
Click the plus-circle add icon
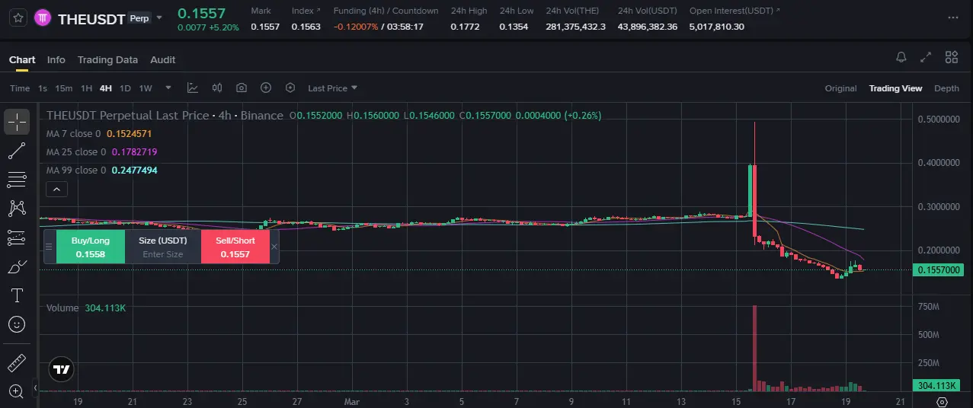point(266,88)
